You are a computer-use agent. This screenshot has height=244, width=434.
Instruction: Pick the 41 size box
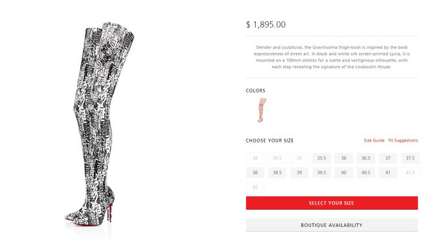[x=388, y=172]
